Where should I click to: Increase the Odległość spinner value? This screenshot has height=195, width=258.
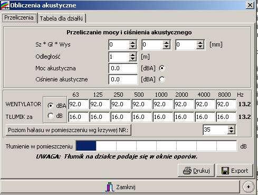(132, 55)
